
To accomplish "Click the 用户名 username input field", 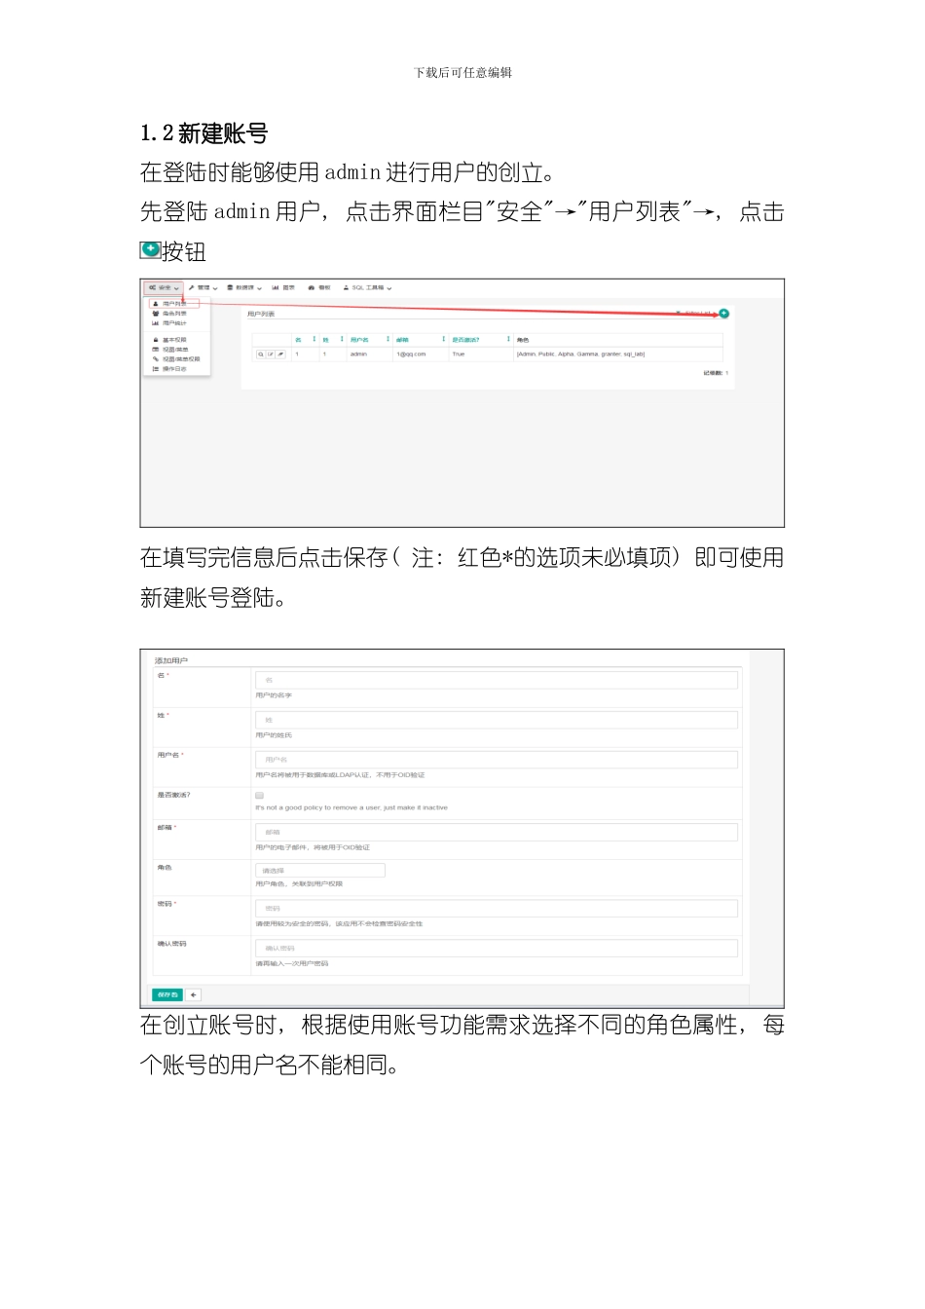I will coord(497,760).
